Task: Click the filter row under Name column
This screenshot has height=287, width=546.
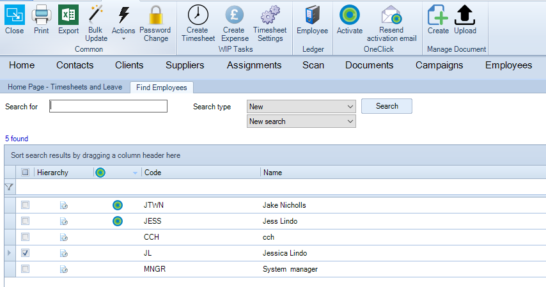Action: click(403, 187)
